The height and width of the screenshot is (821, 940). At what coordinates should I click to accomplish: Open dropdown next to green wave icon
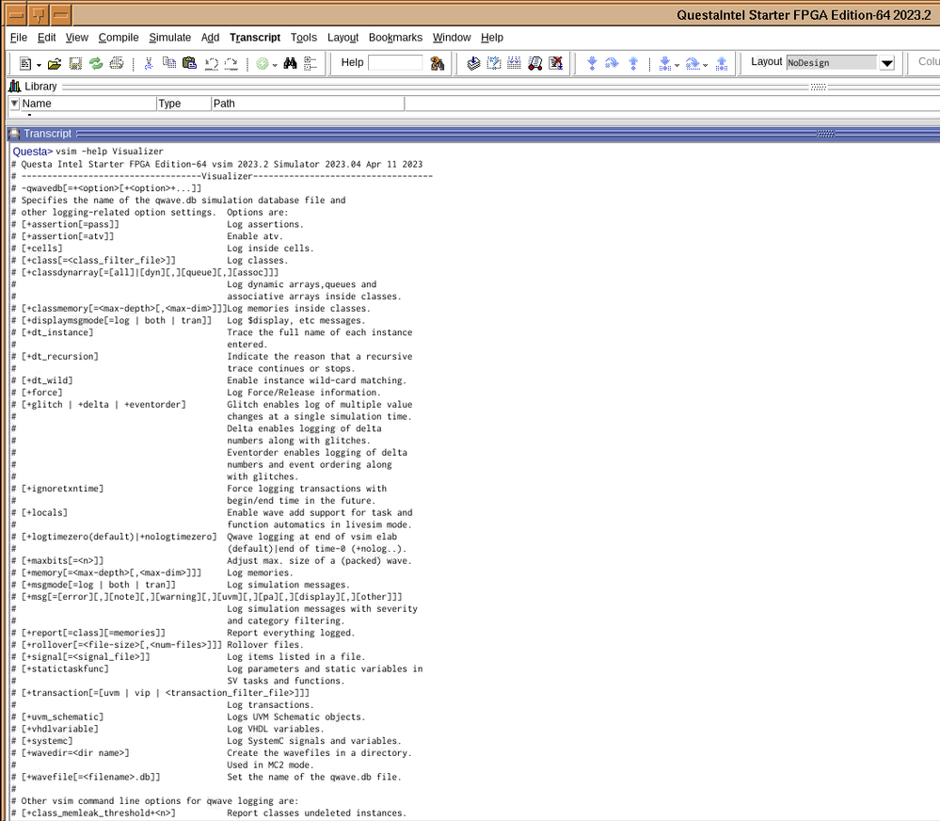click(275, 65)
